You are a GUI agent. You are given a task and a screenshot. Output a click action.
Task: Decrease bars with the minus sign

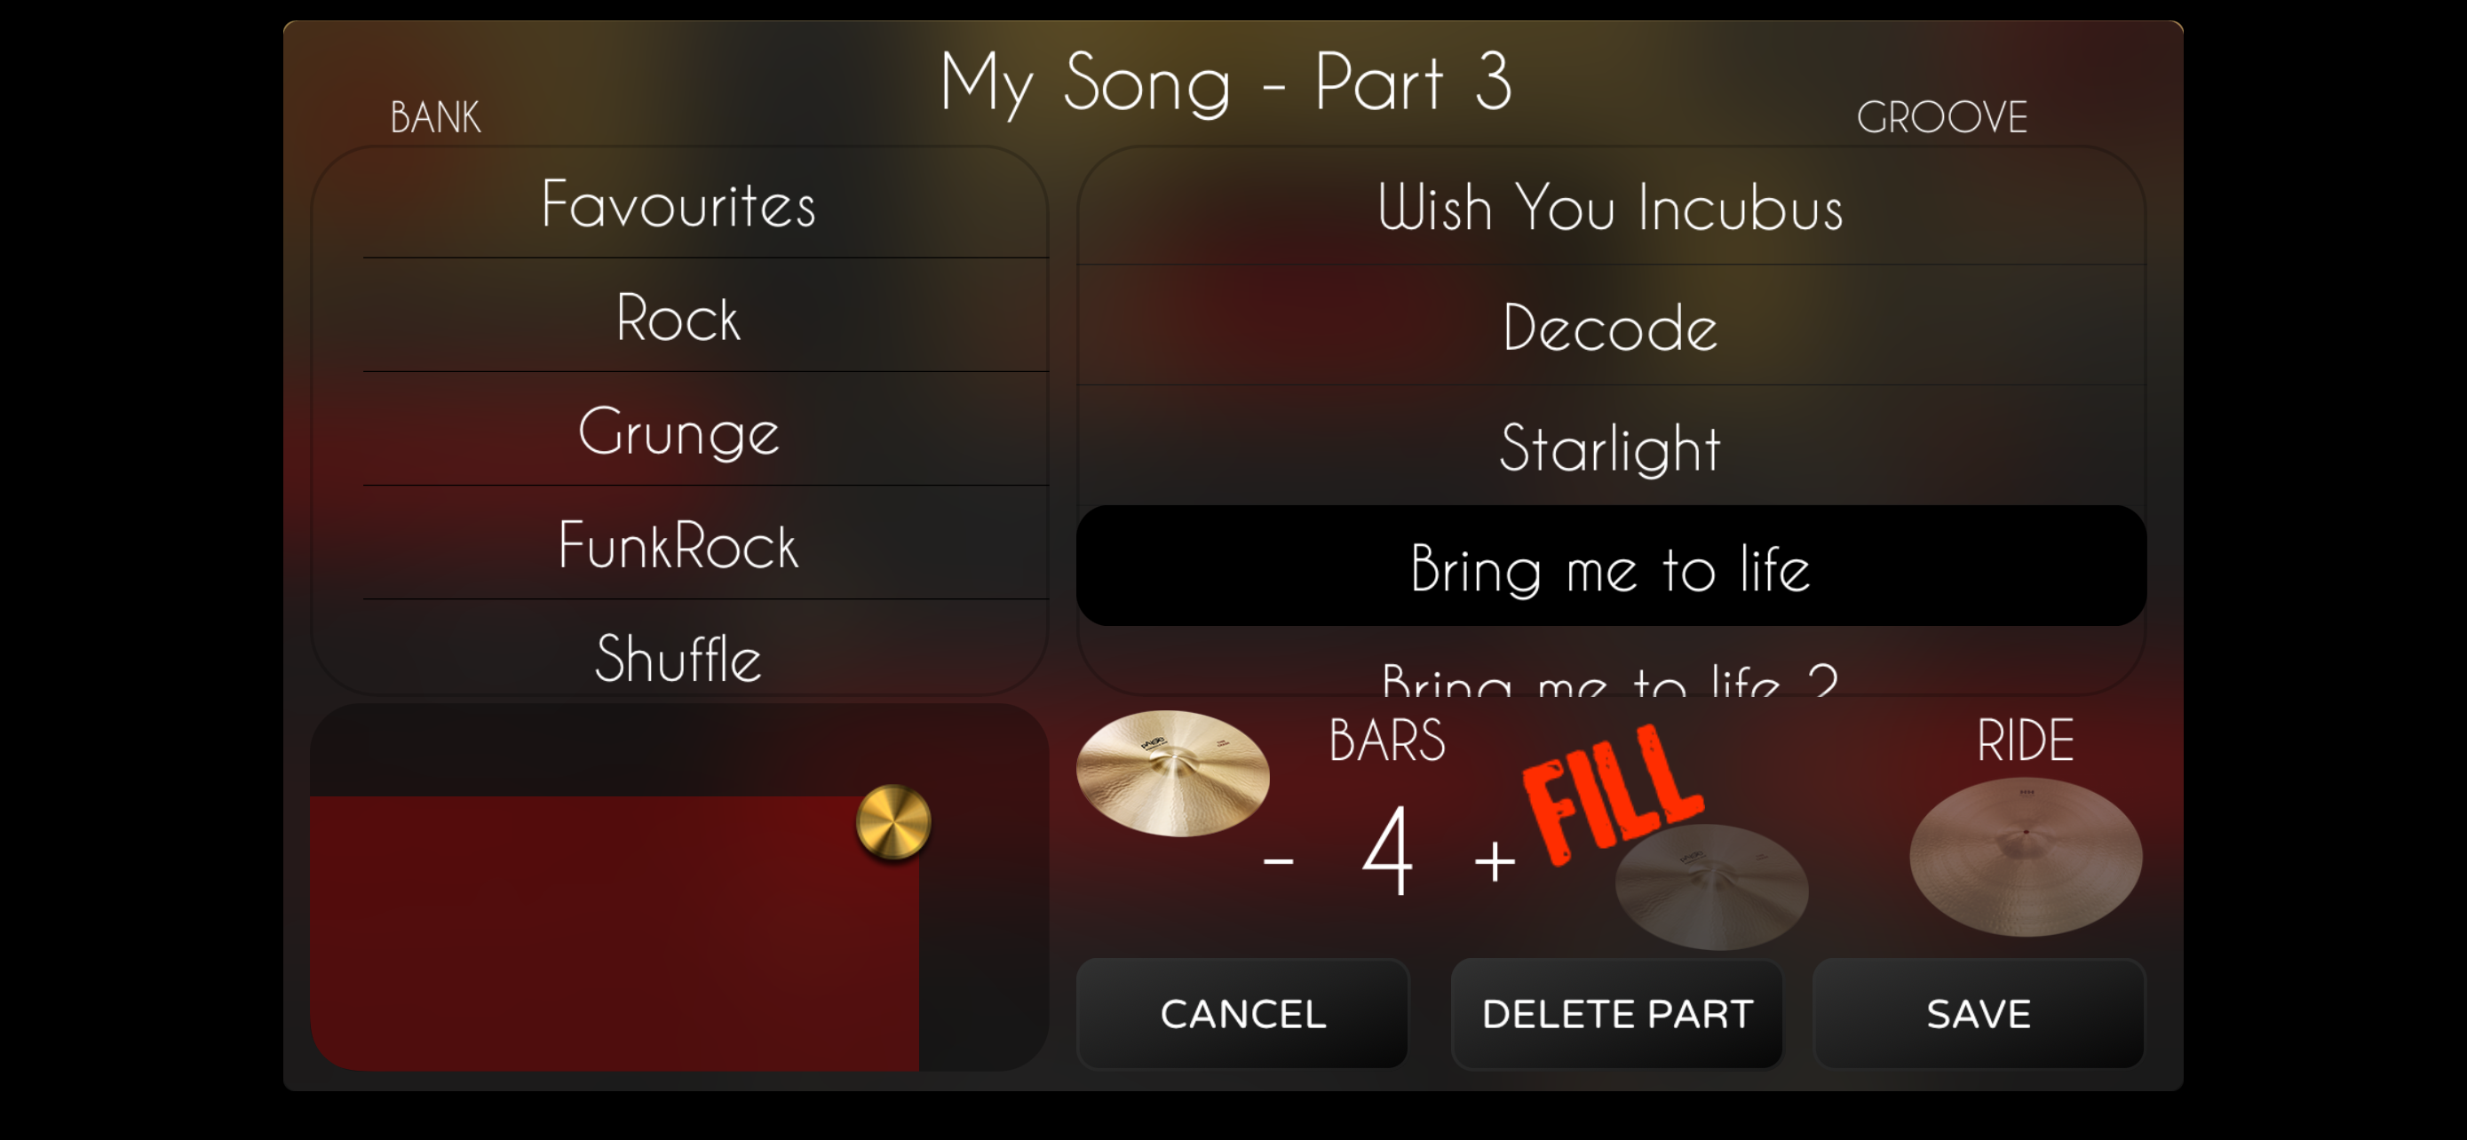[x=1279, y=861]
